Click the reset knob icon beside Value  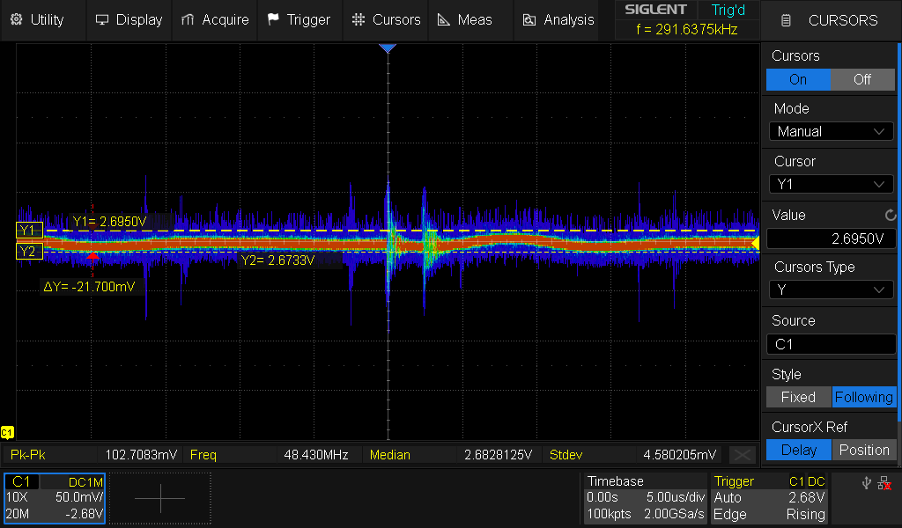(x=890, y=216)
